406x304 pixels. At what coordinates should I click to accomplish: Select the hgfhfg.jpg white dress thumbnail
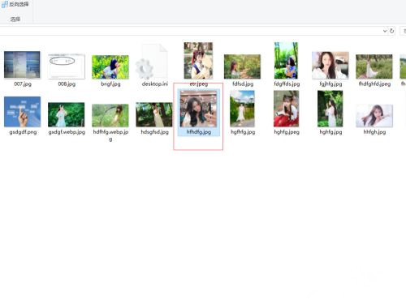[x=242, y=109]
